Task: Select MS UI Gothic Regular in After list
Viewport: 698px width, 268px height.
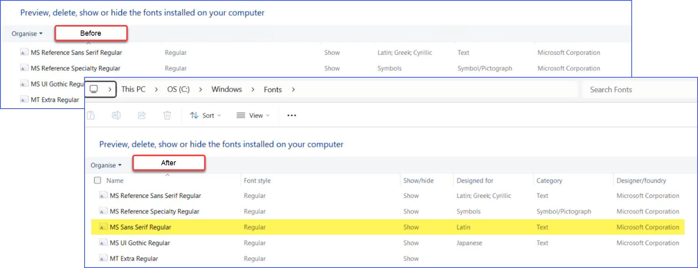Action: [140, 243]
